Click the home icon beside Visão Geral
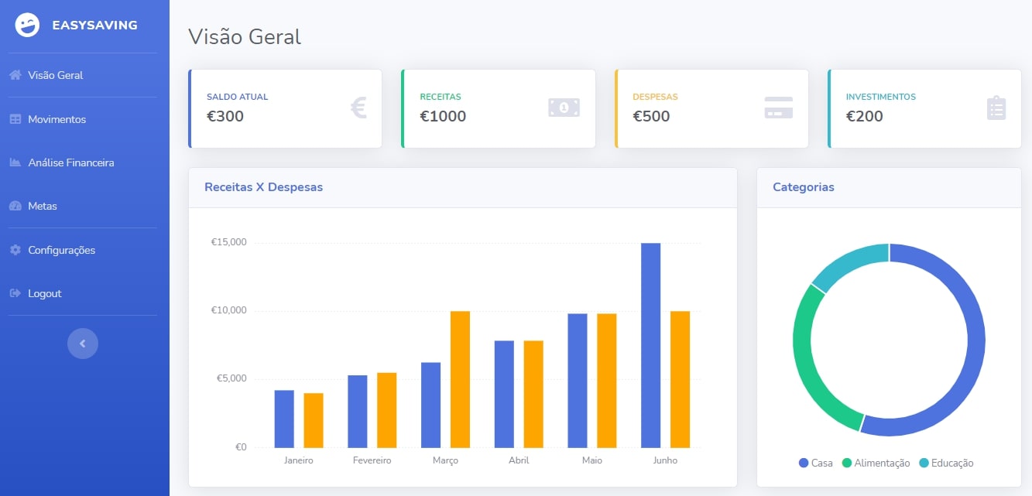The height and width of the screenshot is (496, 1032). pos(15,75)
